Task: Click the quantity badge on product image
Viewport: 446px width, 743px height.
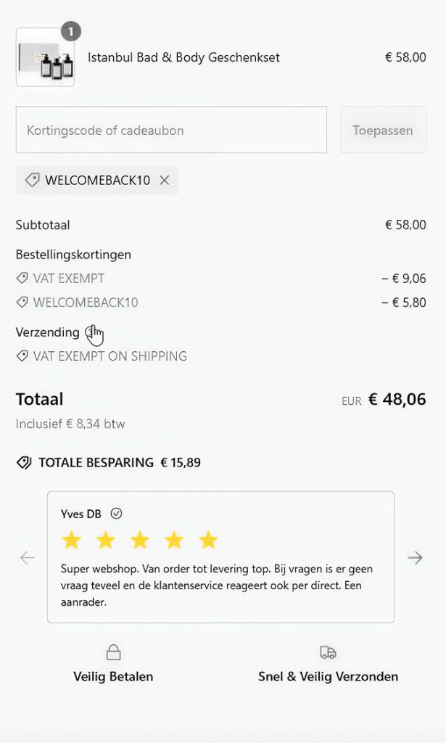Action: (71, 31)
